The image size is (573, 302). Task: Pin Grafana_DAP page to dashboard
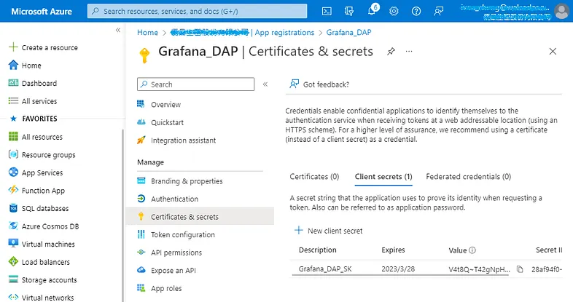(391, 52)
